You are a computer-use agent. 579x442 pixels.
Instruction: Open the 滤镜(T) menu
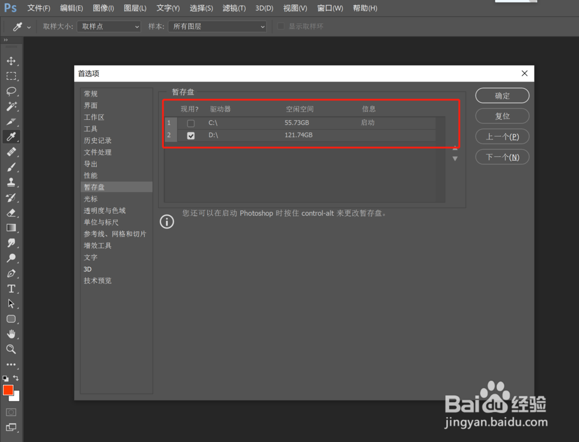pyautogui.click(x=234, y=8)
